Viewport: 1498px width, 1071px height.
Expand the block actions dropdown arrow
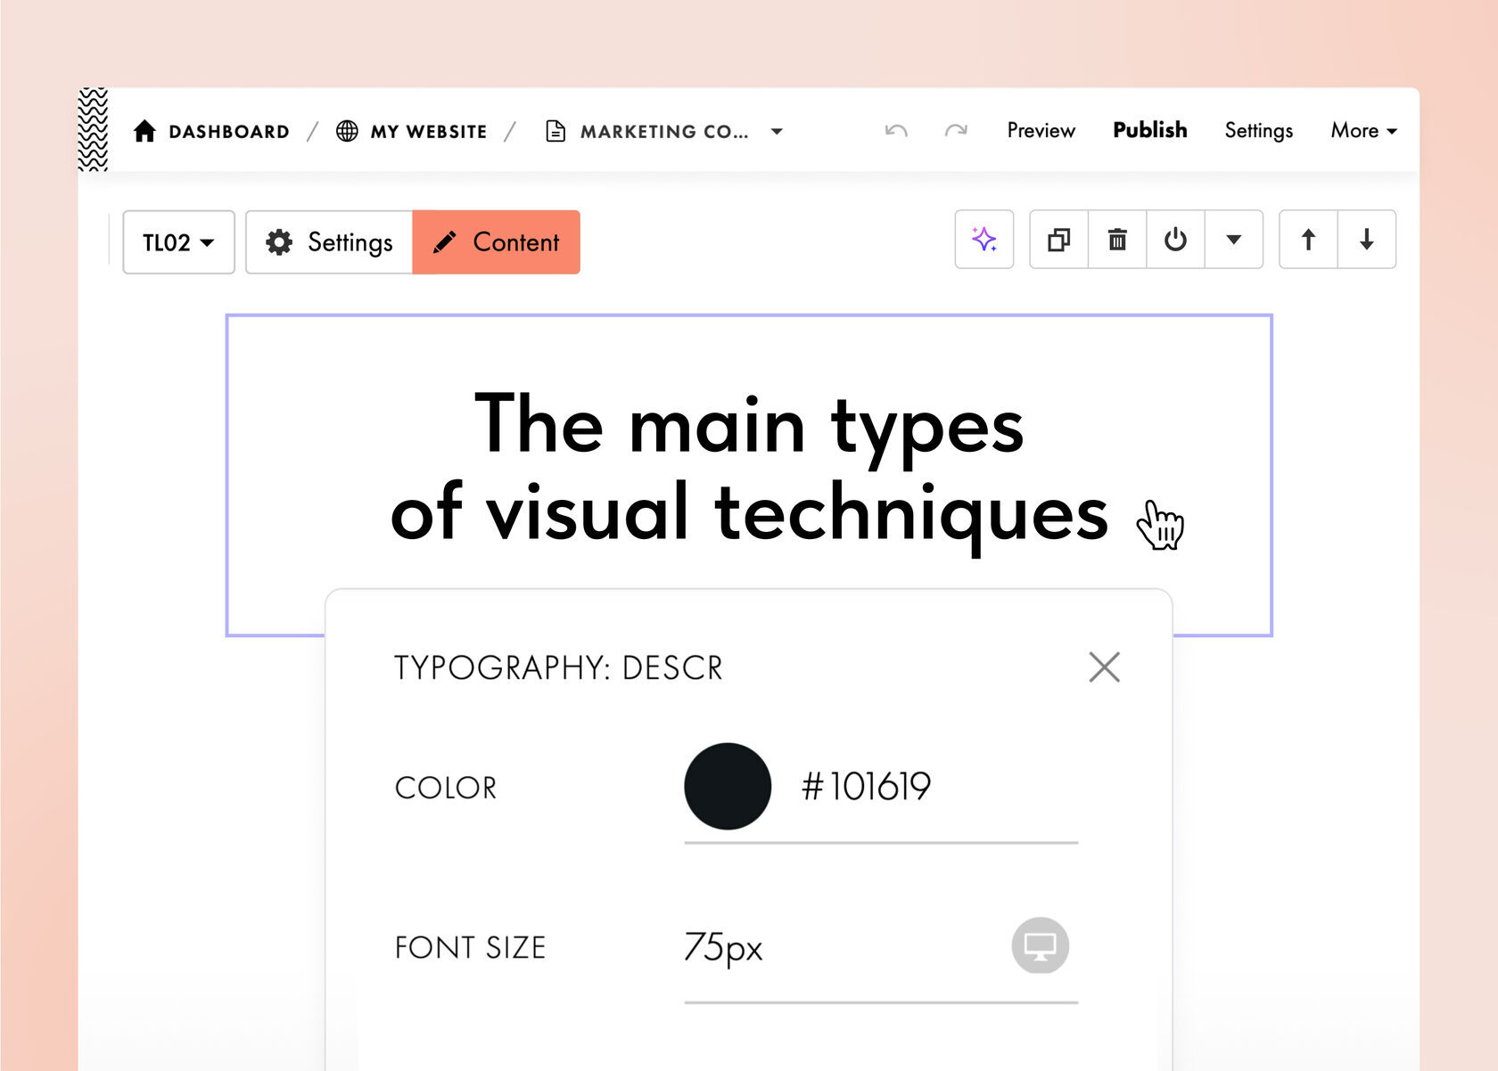coord(1233,240)
